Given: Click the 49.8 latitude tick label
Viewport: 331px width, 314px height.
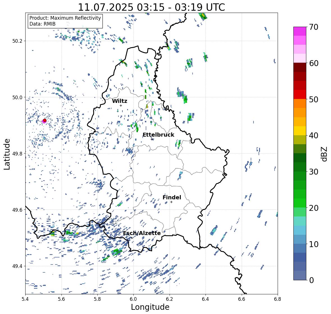Looking at the screenshot, I should [17, 153].
